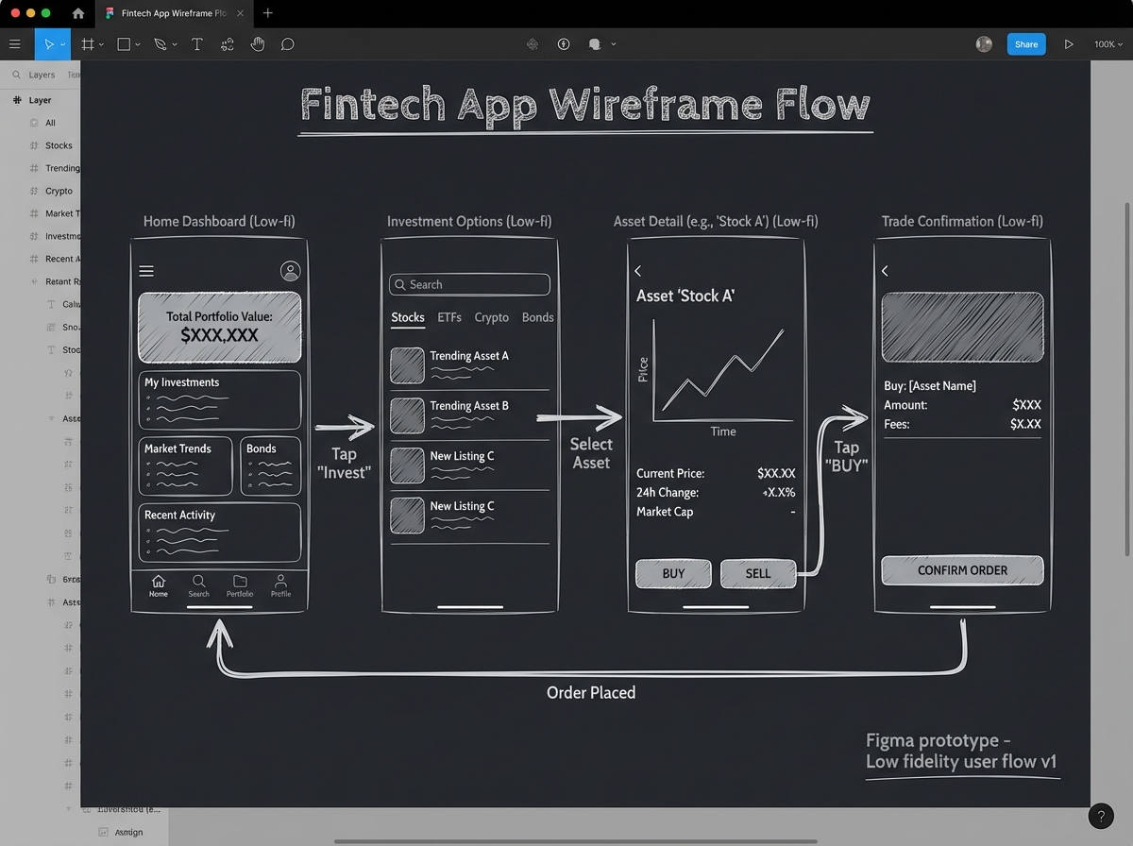Select the Hand tool

point(257,43)
